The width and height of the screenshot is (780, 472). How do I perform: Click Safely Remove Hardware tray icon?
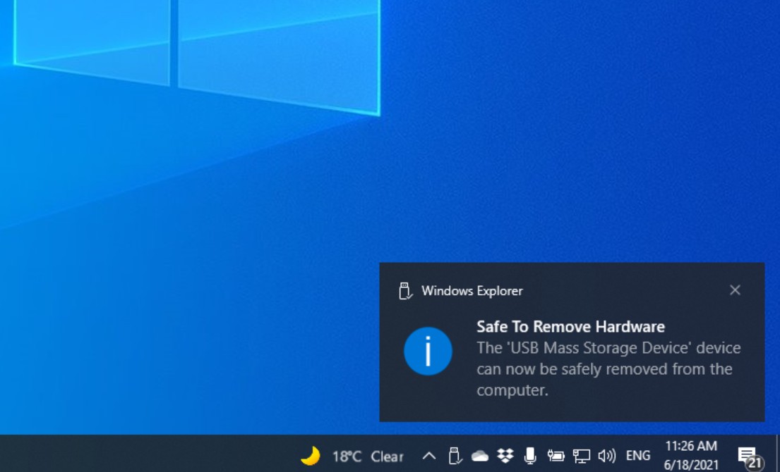click(x=455, y=456)
